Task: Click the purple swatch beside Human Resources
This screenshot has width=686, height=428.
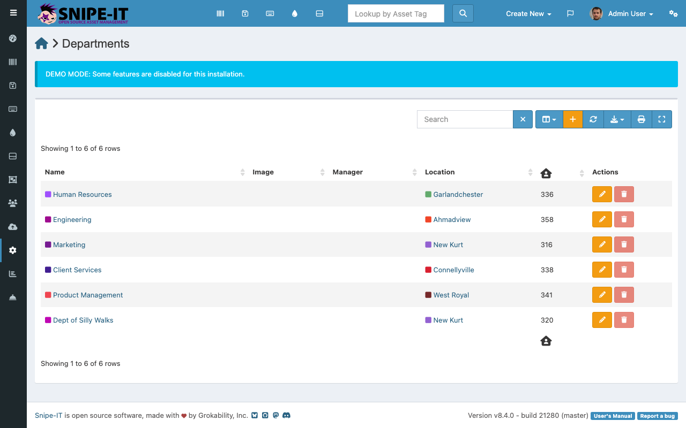Action: pyautogui.click(x=48, y=194)
